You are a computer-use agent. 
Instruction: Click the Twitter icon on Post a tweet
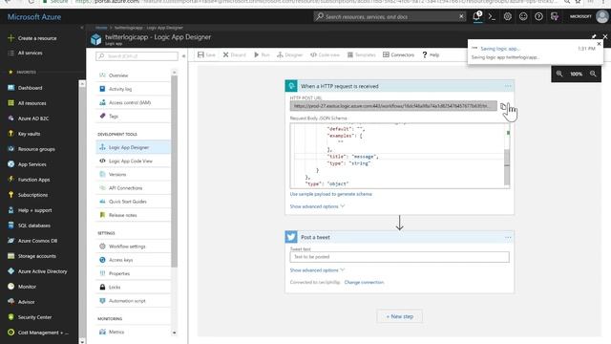291,237
